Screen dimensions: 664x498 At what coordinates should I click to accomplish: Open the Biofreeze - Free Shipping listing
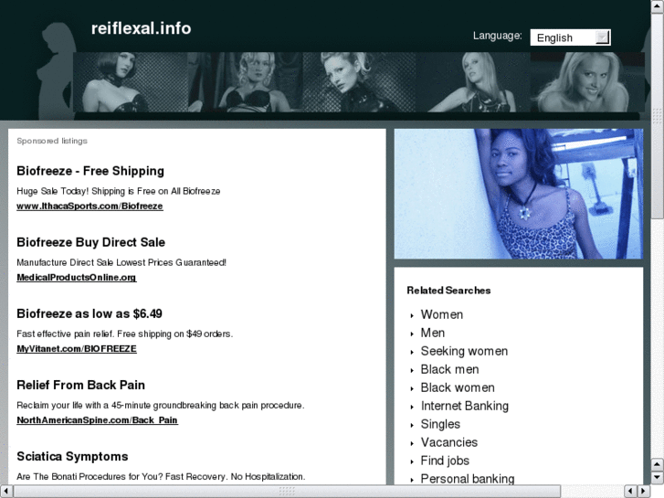(x=90, y=171)
